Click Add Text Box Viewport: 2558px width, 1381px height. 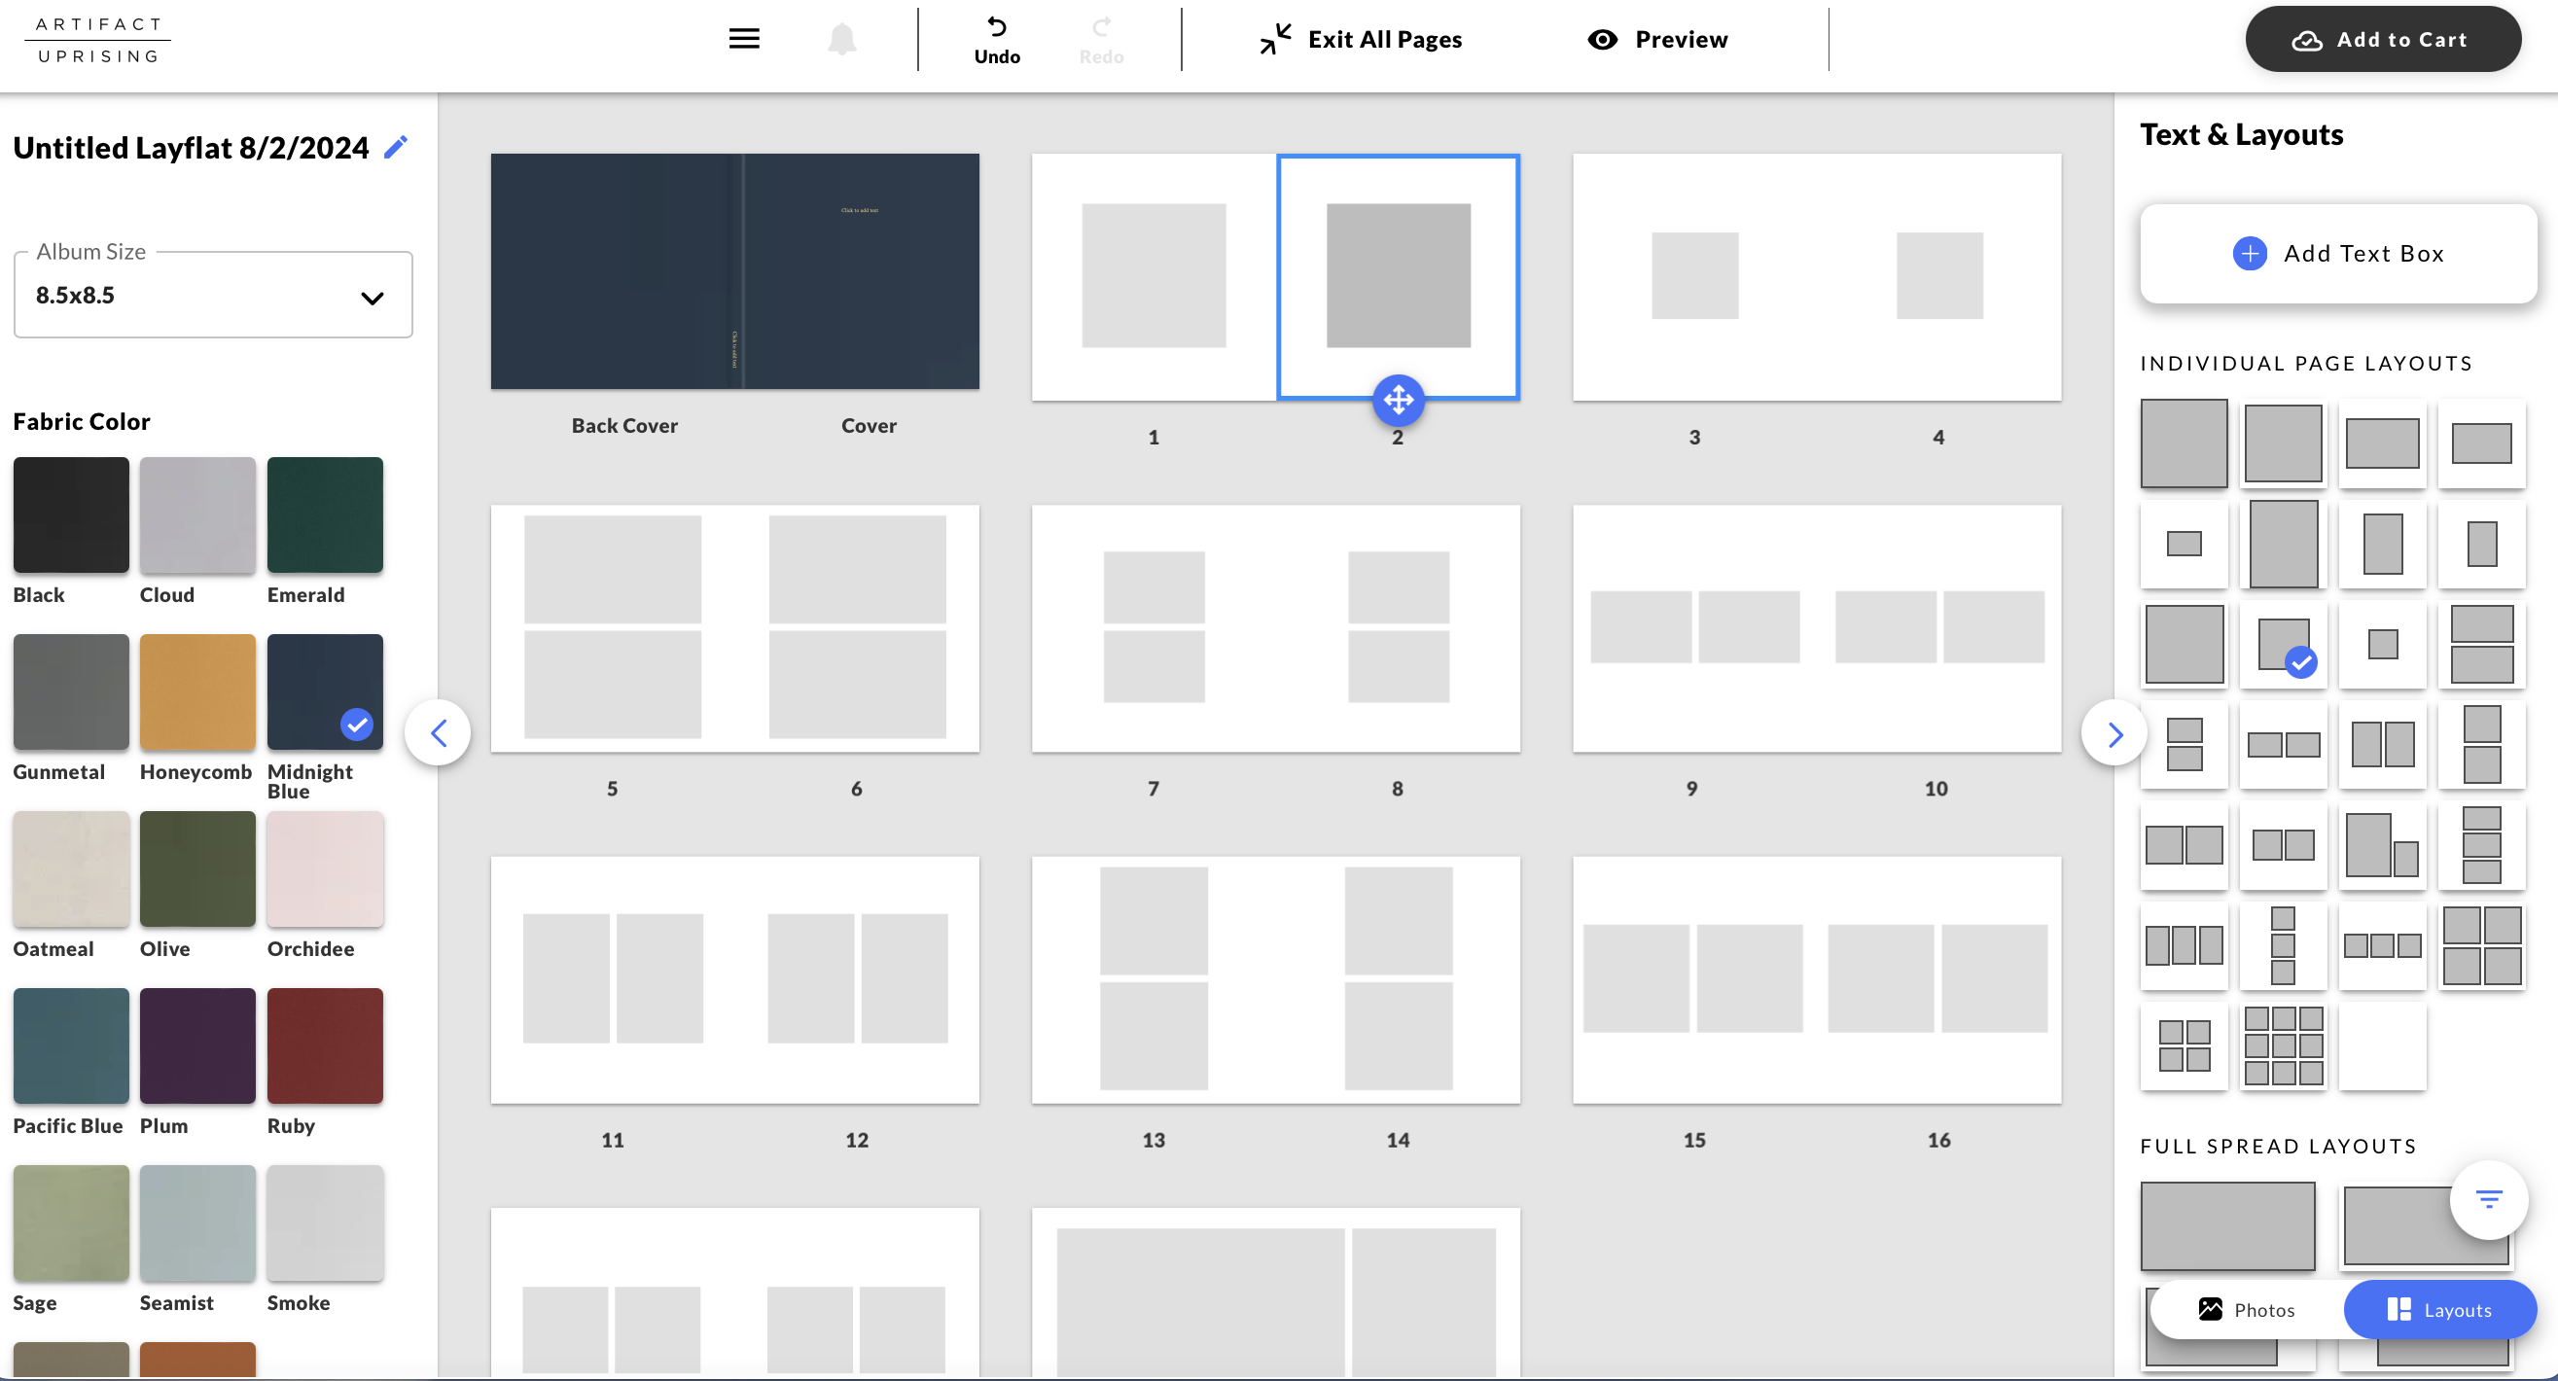[2337, 253]
